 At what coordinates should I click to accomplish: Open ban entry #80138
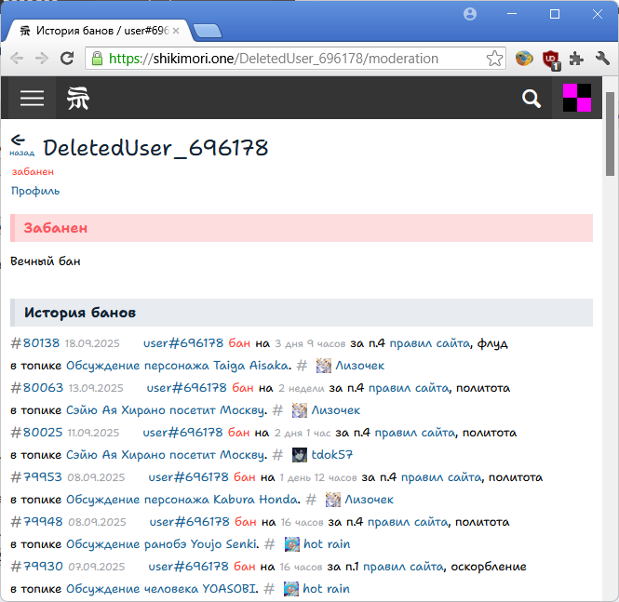(34, 343)
